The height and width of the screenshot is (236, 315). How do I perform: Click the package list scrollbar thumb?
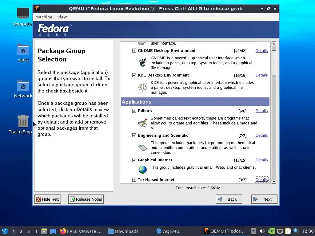click(x=274, y=63)
